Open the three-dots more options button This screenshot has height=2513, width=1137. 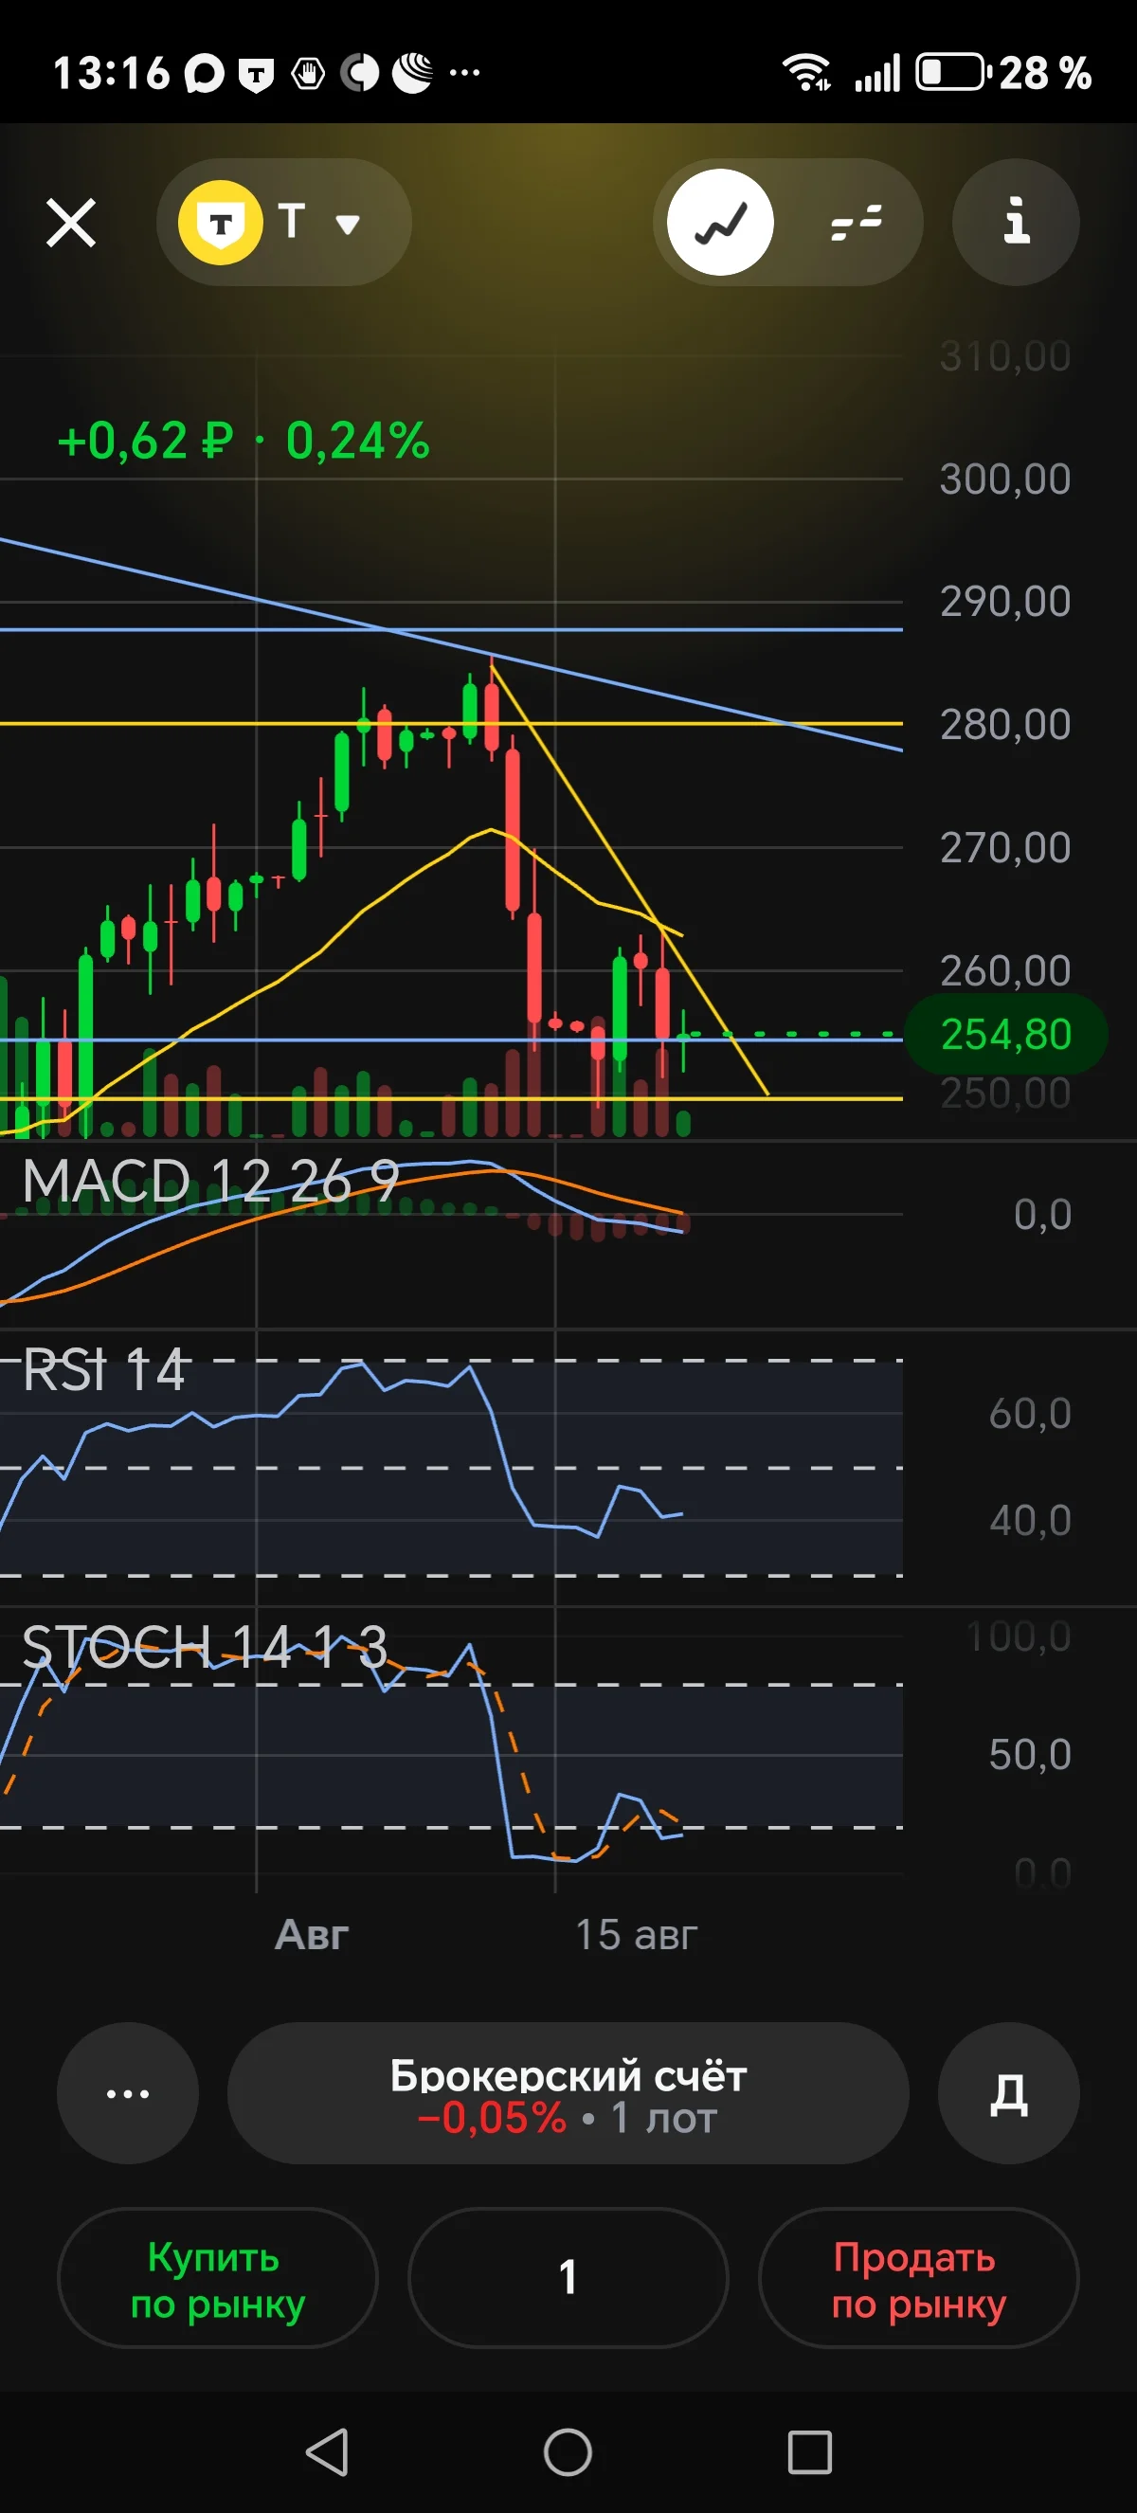[128, 2092]
